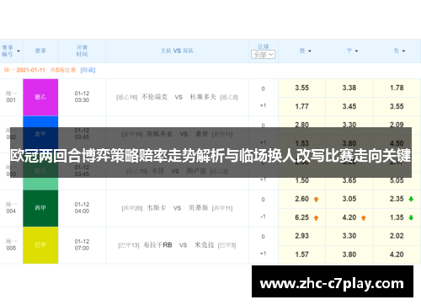Select the magenta 德乙 league tag

(x=40, y=97)
